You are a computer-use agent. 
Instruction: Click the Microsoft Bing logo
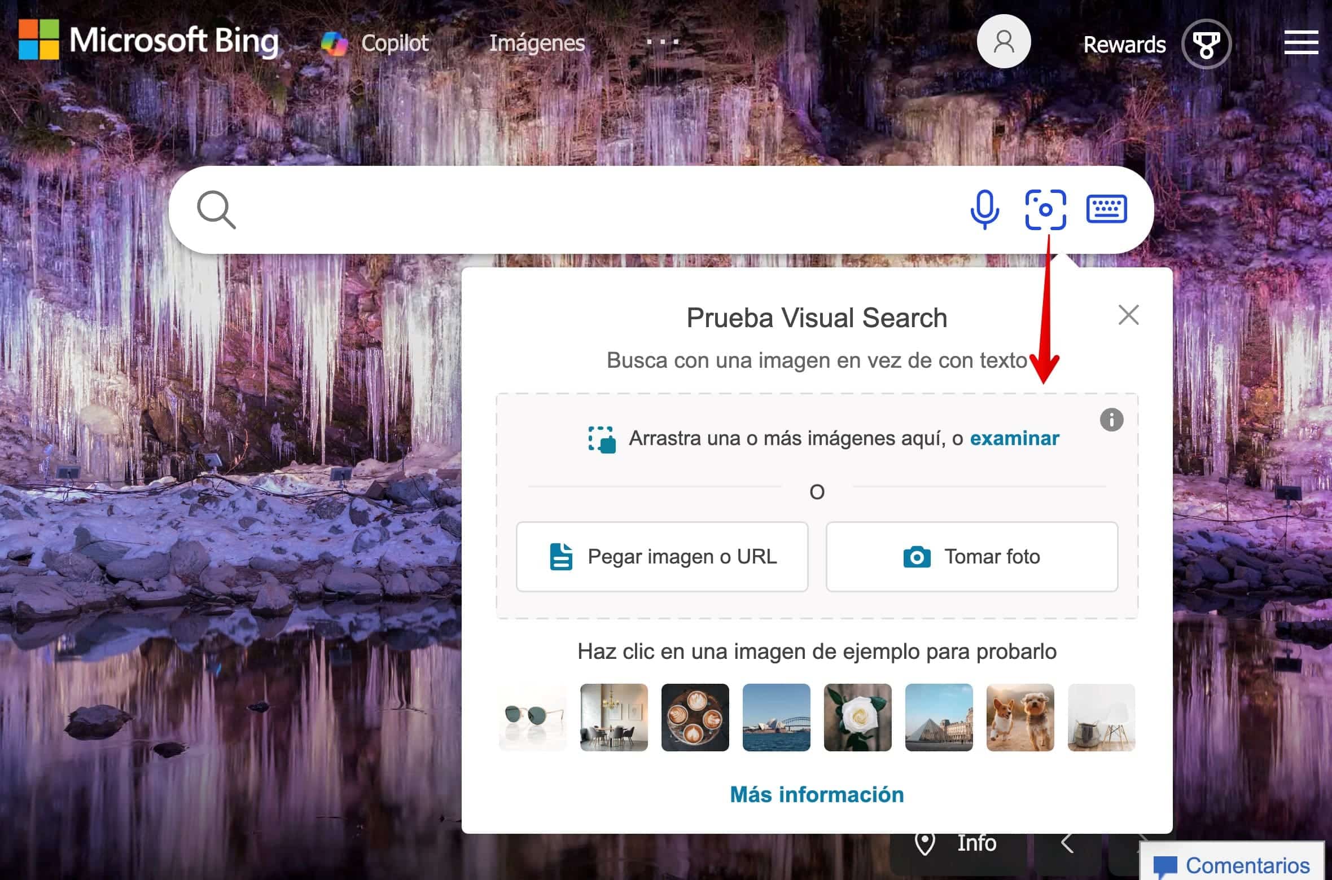point(148,41)
